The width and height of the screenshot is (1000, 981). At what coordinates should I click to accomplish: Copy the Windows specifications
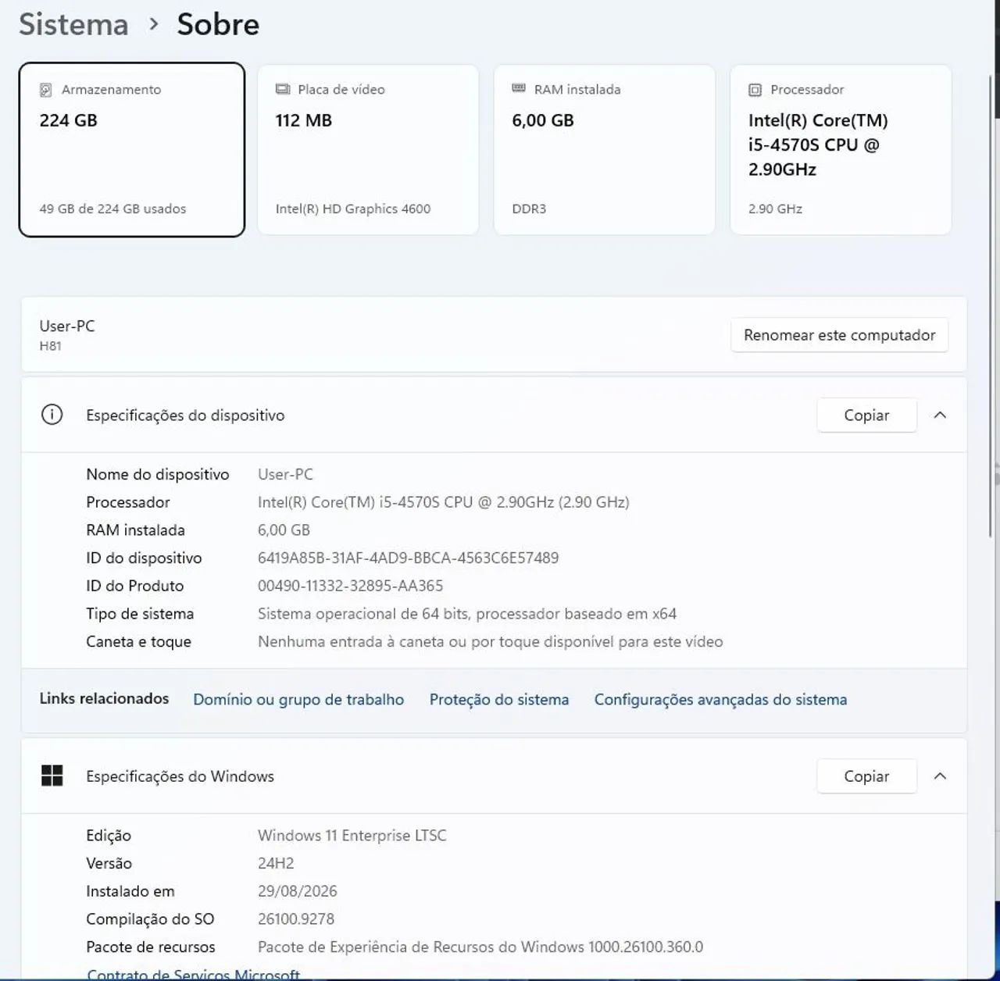pyautogui.click(x=866, y=776)
